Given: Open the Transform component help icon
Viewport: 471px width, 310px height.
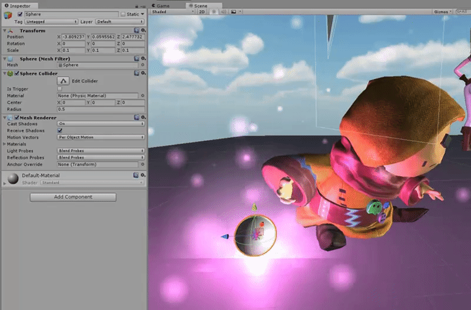Looking at the screenshot, I should [x=137, y=31].
